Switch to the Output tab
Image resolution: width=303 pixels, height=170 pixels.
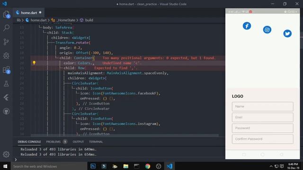[78, 142]
